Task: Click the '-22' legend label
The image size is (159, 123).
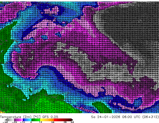Action: (14, 122)
